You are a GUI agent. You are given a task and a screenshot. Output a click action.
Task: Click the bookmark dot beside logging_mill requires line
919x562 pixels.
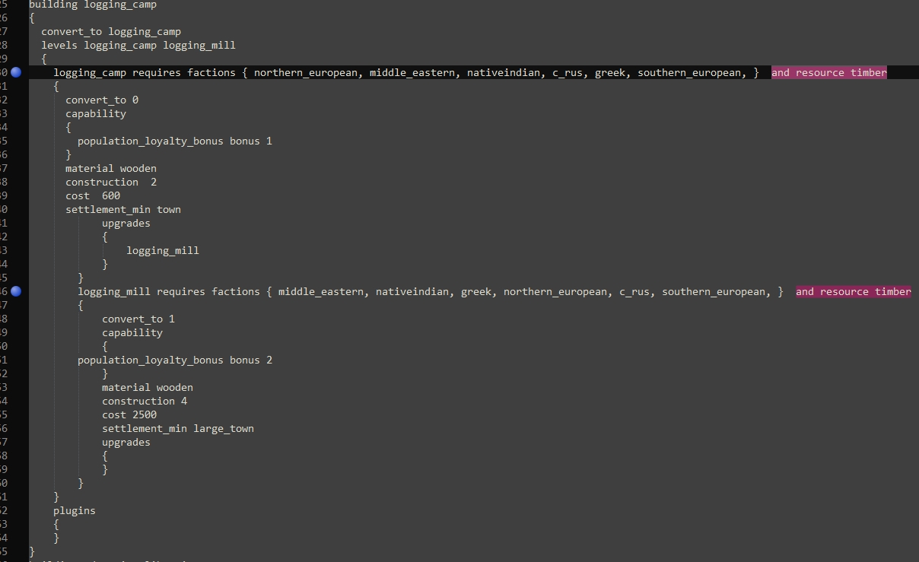[16, 291]
